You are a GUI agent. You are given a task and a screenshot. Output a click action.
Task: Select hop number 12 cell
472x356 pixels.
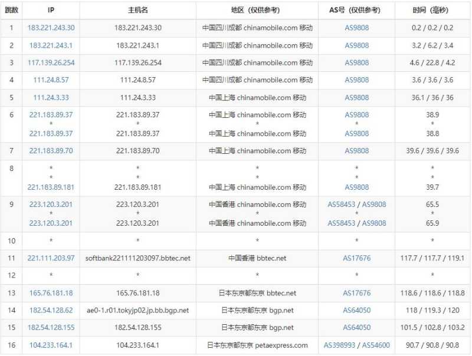pos(11,275)
